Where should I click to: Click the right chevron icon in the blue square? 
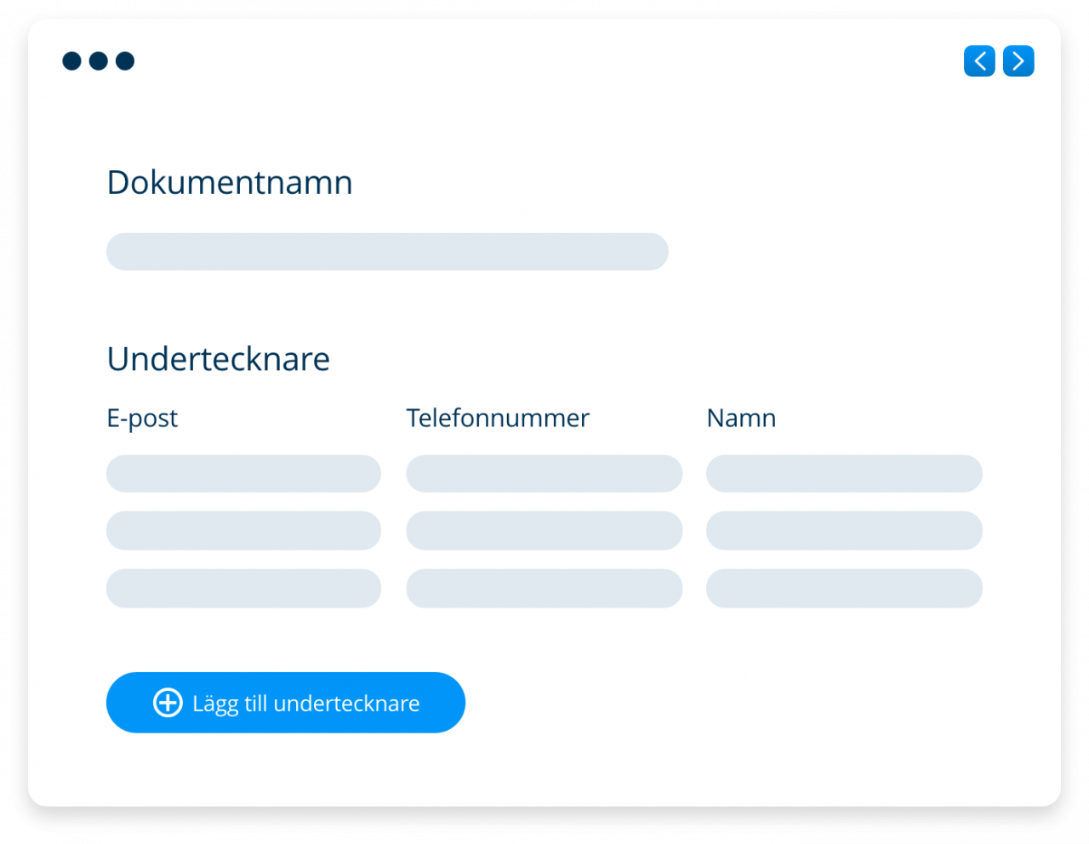1018,60
